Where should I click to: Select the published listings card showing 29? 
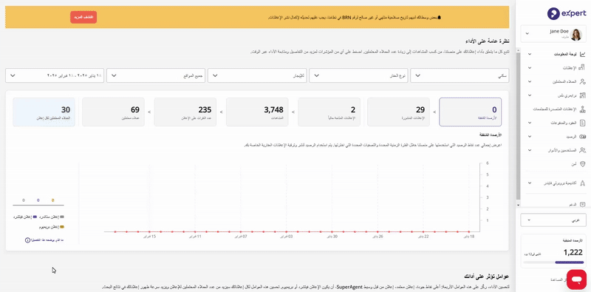[398, 112]
